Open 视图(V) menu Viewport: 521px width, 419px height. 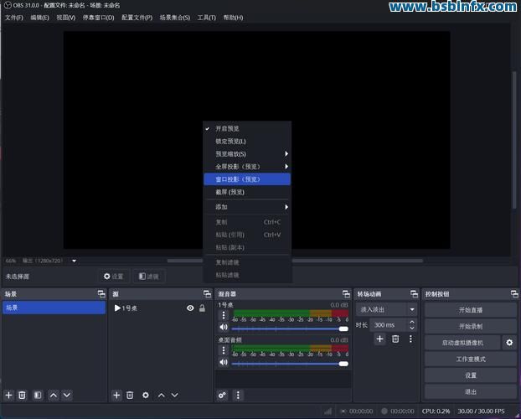[x=66, y=18]
